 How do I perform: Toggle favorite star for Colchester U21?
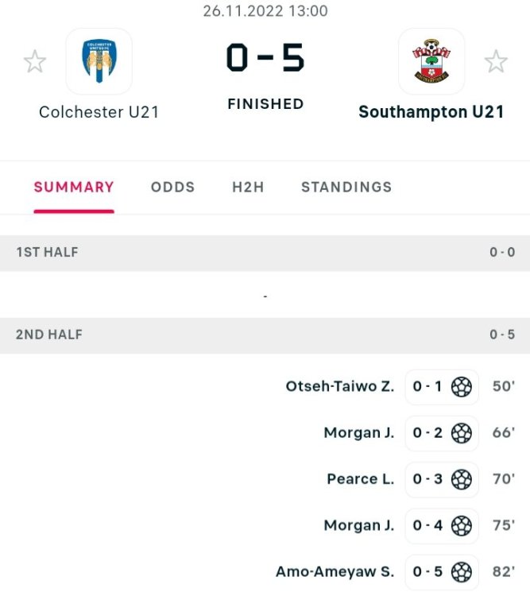[35, 61]
